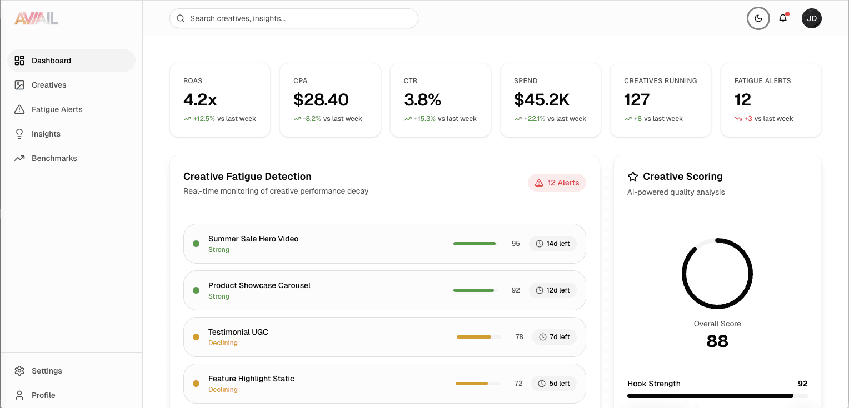The width and height of the screenshot is (849, 408).
Task: Open notifications bell icon
Action: [783, 18]
